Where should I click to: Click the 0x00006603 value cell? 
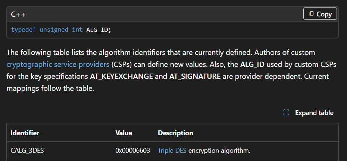[x=133, y=151]
